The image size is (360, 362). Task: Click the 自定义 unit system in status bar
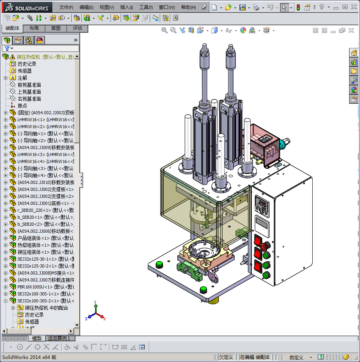coord(296,357)
